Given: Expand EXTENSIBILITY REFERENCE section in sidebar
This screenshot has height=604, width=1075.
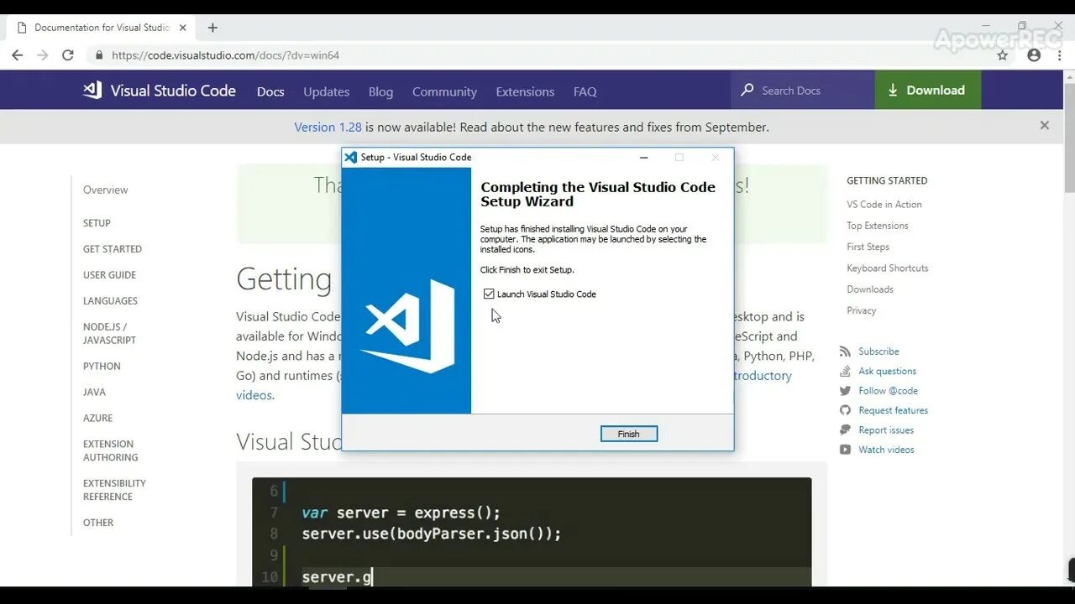Looking at the screenshot, I should [114, 490].
